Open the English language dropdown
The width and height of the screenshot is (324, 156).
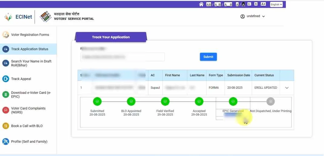(276, 4)
